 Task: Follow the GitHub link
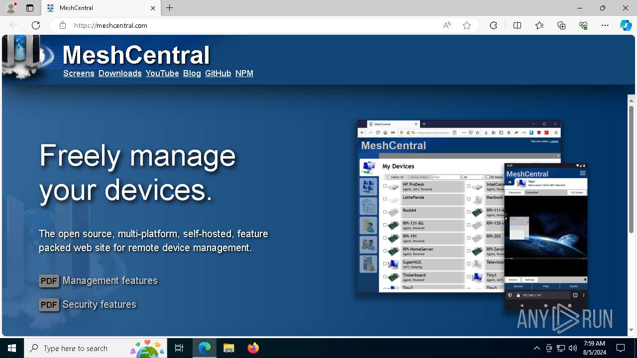click(x=218, y=73)
